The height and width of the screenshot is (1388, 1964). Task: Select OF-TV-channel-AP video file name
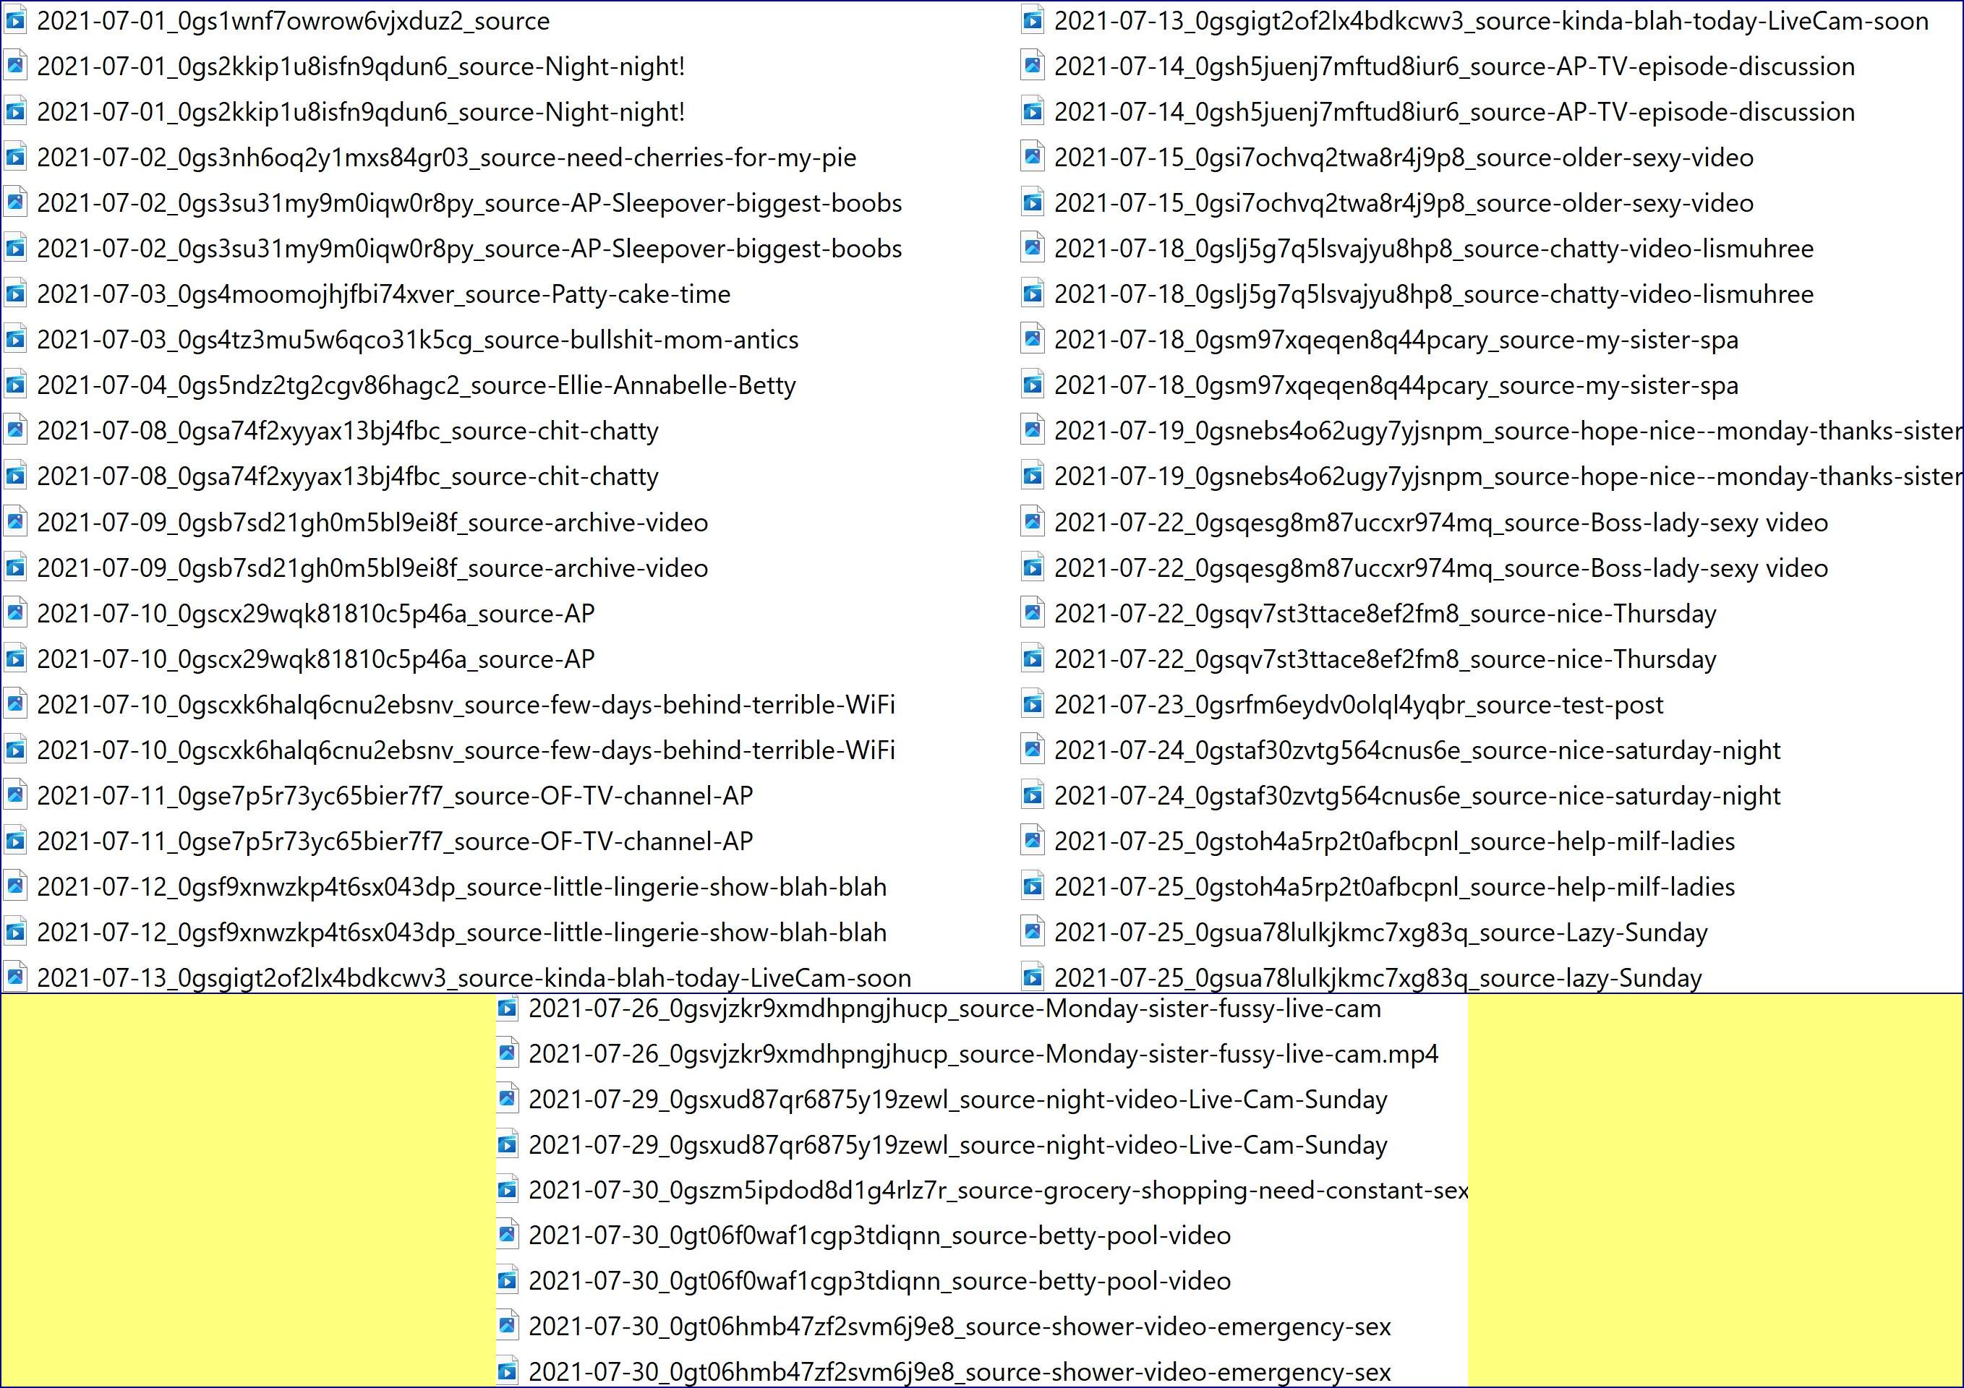coord(394,841)
